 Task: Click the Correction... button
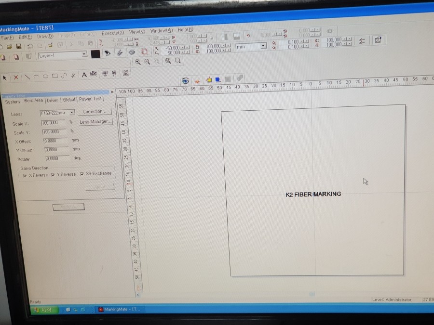[94, 112]
